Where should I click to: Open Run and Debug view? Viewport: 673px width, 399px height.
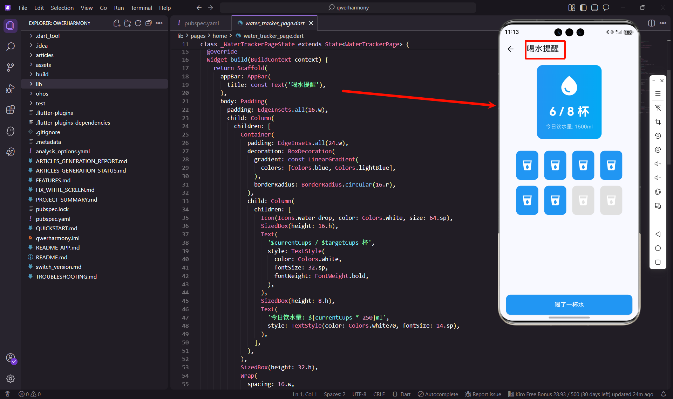coord(11,89)
